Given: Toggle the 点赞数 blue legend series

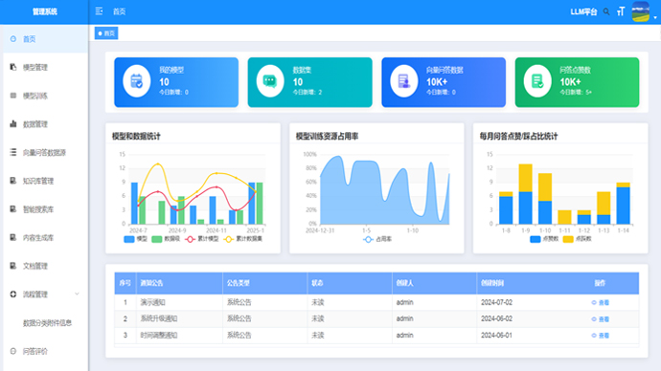Looking at the screenshot, I should [544, 239].
